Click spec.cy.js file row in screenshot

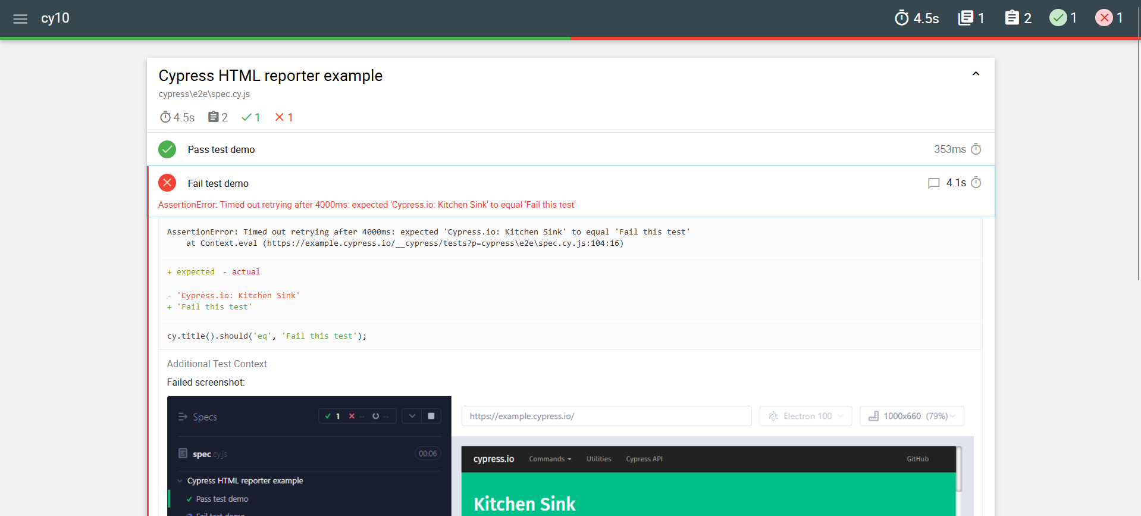309,454
